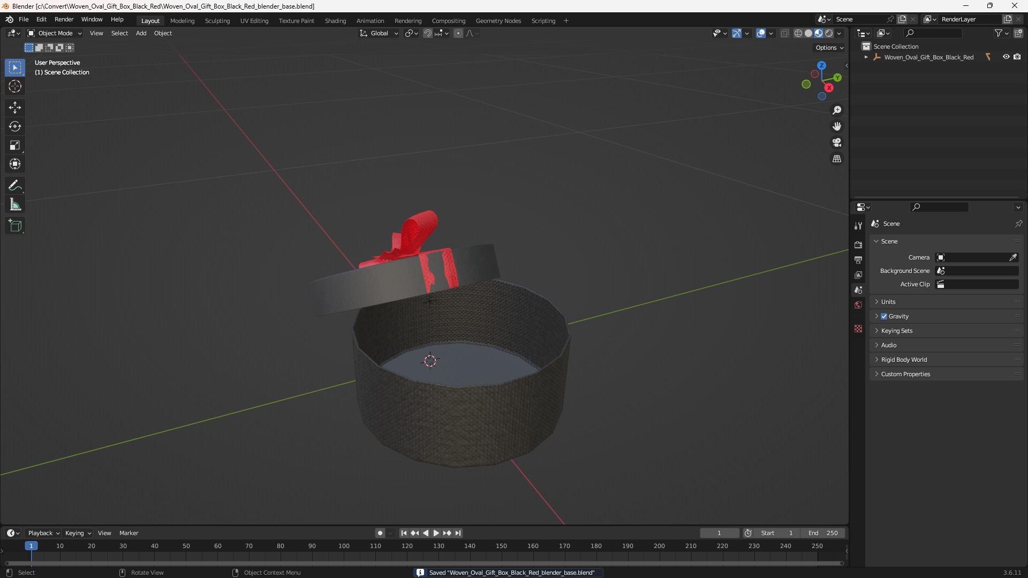
Task: Choose the Select Box tool
Action: click(15, 67)
